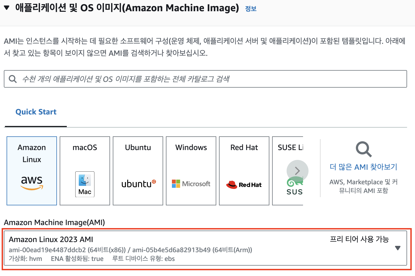This screenshot has width=415, height=276.
Task: Choose the Red Hat AMI card
Action: tap(244, 171)
